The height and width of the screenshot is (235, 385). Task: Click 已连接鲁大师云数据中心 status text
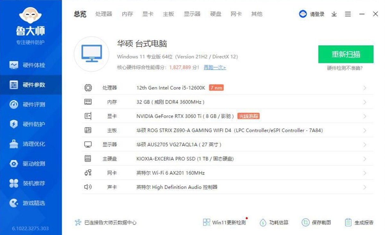(x=110, y=222)
